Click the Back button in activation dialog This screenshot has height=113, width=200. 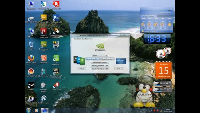[118, 69]
